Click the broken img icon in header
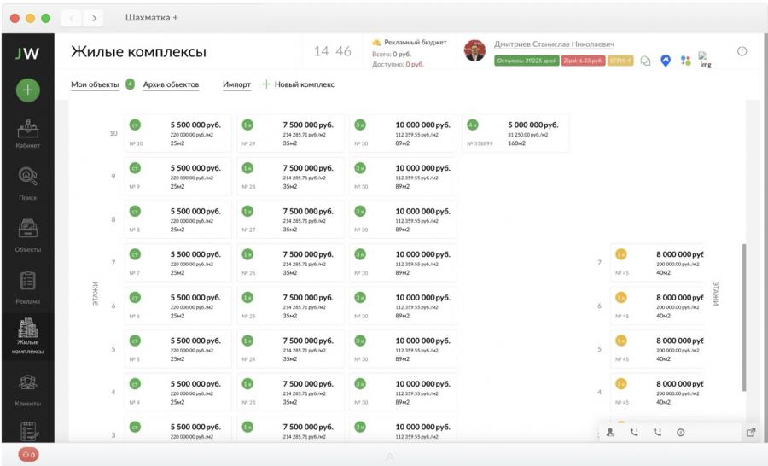The height and width of the screenshot is (466, 768). click(705, 60)
